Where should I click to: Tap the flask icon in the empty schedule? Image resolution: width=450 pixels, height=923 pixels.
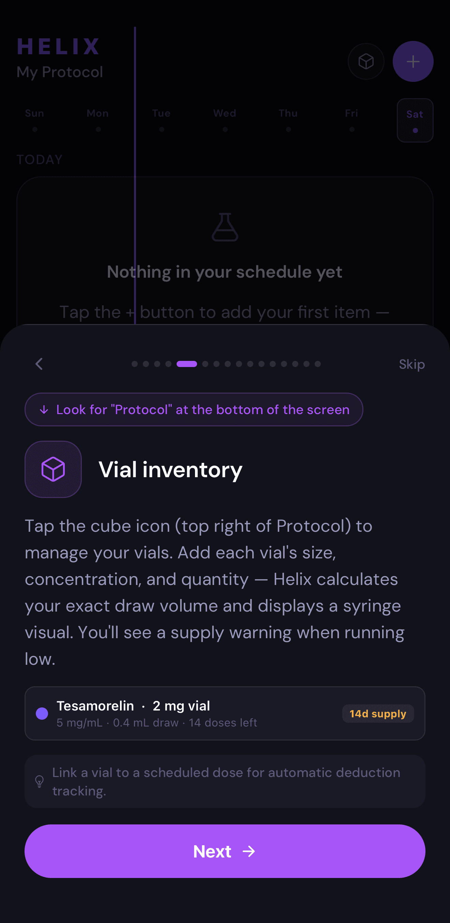pos(225,227)
